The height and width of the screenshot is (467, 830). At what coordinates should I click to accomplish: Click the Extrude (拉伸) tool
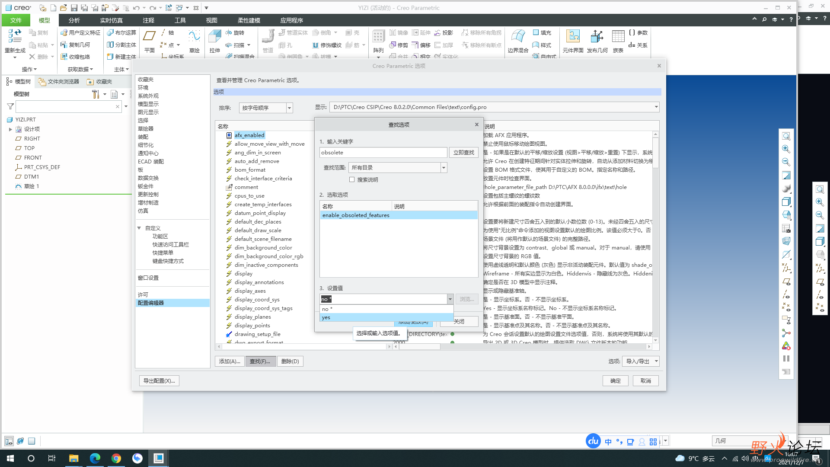(215, 41)
